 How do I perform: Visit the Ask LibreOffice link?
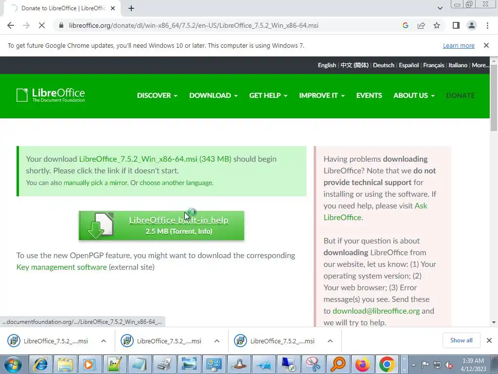click(375, 211)
